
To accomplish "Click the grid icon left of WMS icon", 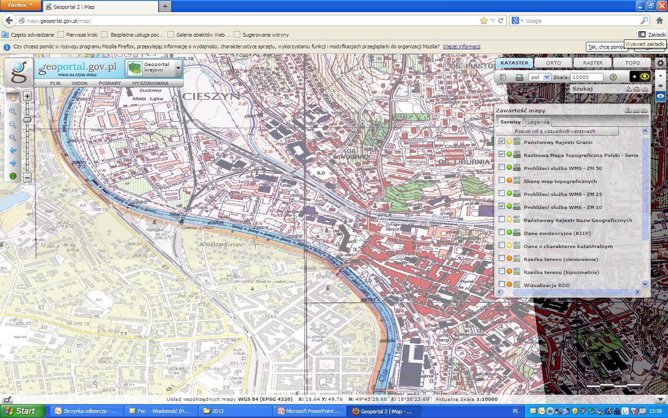I will (503, 77).
